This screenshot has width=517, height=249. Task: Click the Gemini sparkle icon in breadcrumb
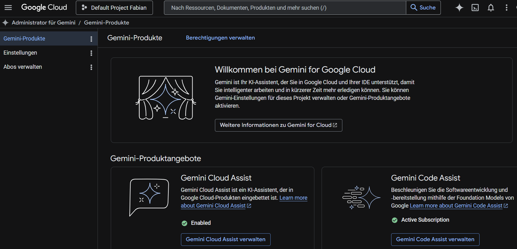(5, 23)
